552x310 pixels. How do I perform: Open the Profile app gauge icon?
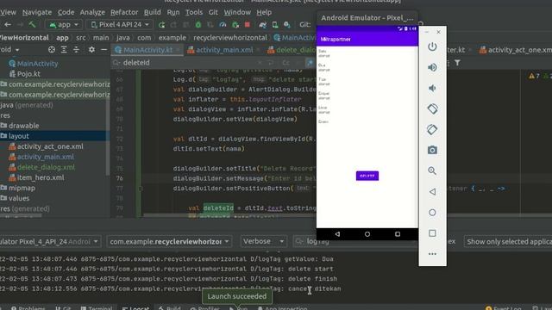pos(223,25)
